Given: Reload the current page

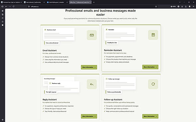Looking at the screenshot, I should [14, 7].
